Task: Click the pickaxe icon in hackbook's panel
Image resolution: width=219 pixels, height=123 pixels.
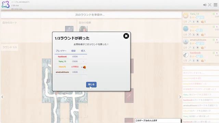Action: click(190, 60)
